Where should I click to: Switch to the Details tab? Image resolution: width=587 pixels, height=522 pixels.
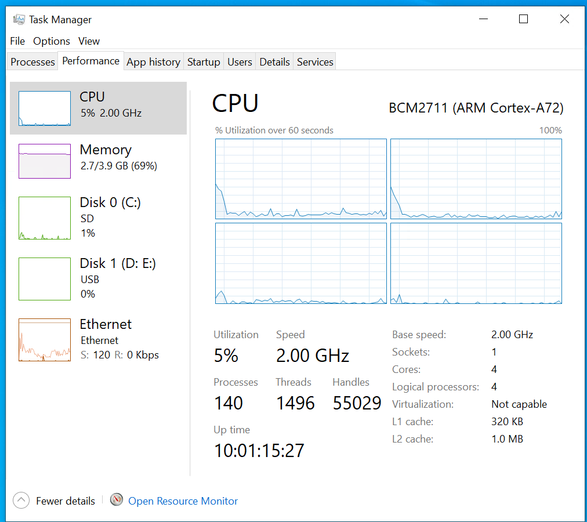coord(274,62)
